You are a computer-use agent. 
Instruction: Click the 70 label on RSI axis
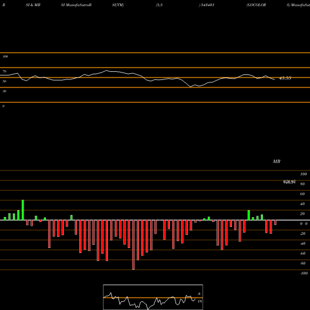pyautogui.click(x=4, y=71)
